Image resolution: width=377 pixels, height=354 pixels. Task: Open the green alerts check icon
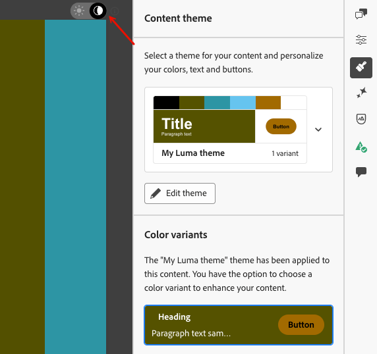click(x=361, y=146)
